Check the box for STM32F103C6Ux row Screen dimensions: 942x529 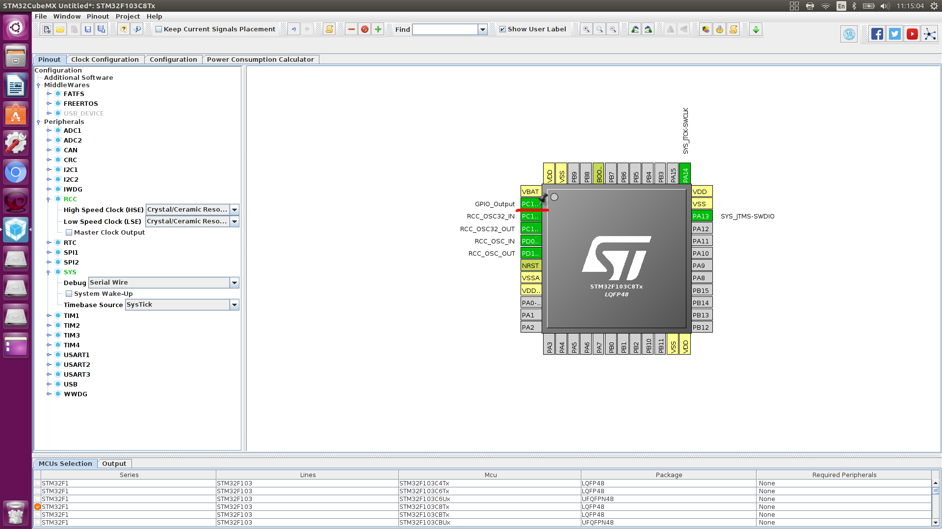click(x=37, y=499)
